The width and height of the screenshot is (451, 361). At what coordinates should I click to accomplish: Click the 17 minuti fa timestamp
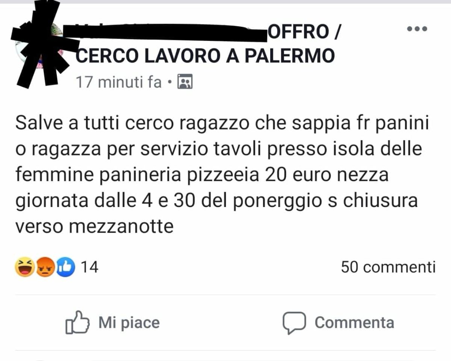click(119, 82)
